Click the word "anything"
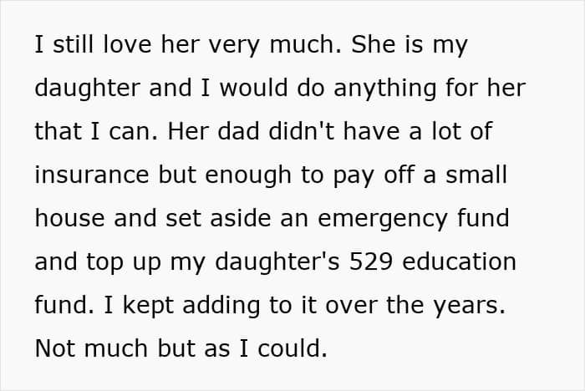 (x=384, y=89)
